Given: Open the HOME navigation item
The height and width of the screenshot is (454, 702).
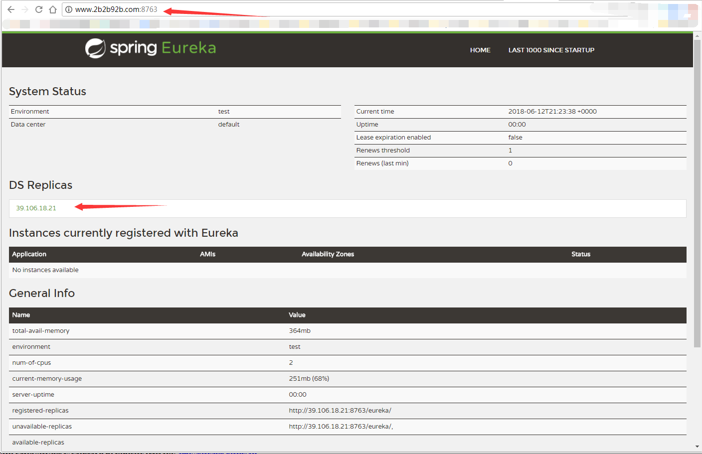Looking at the screenshot, I should coord(480,50).
